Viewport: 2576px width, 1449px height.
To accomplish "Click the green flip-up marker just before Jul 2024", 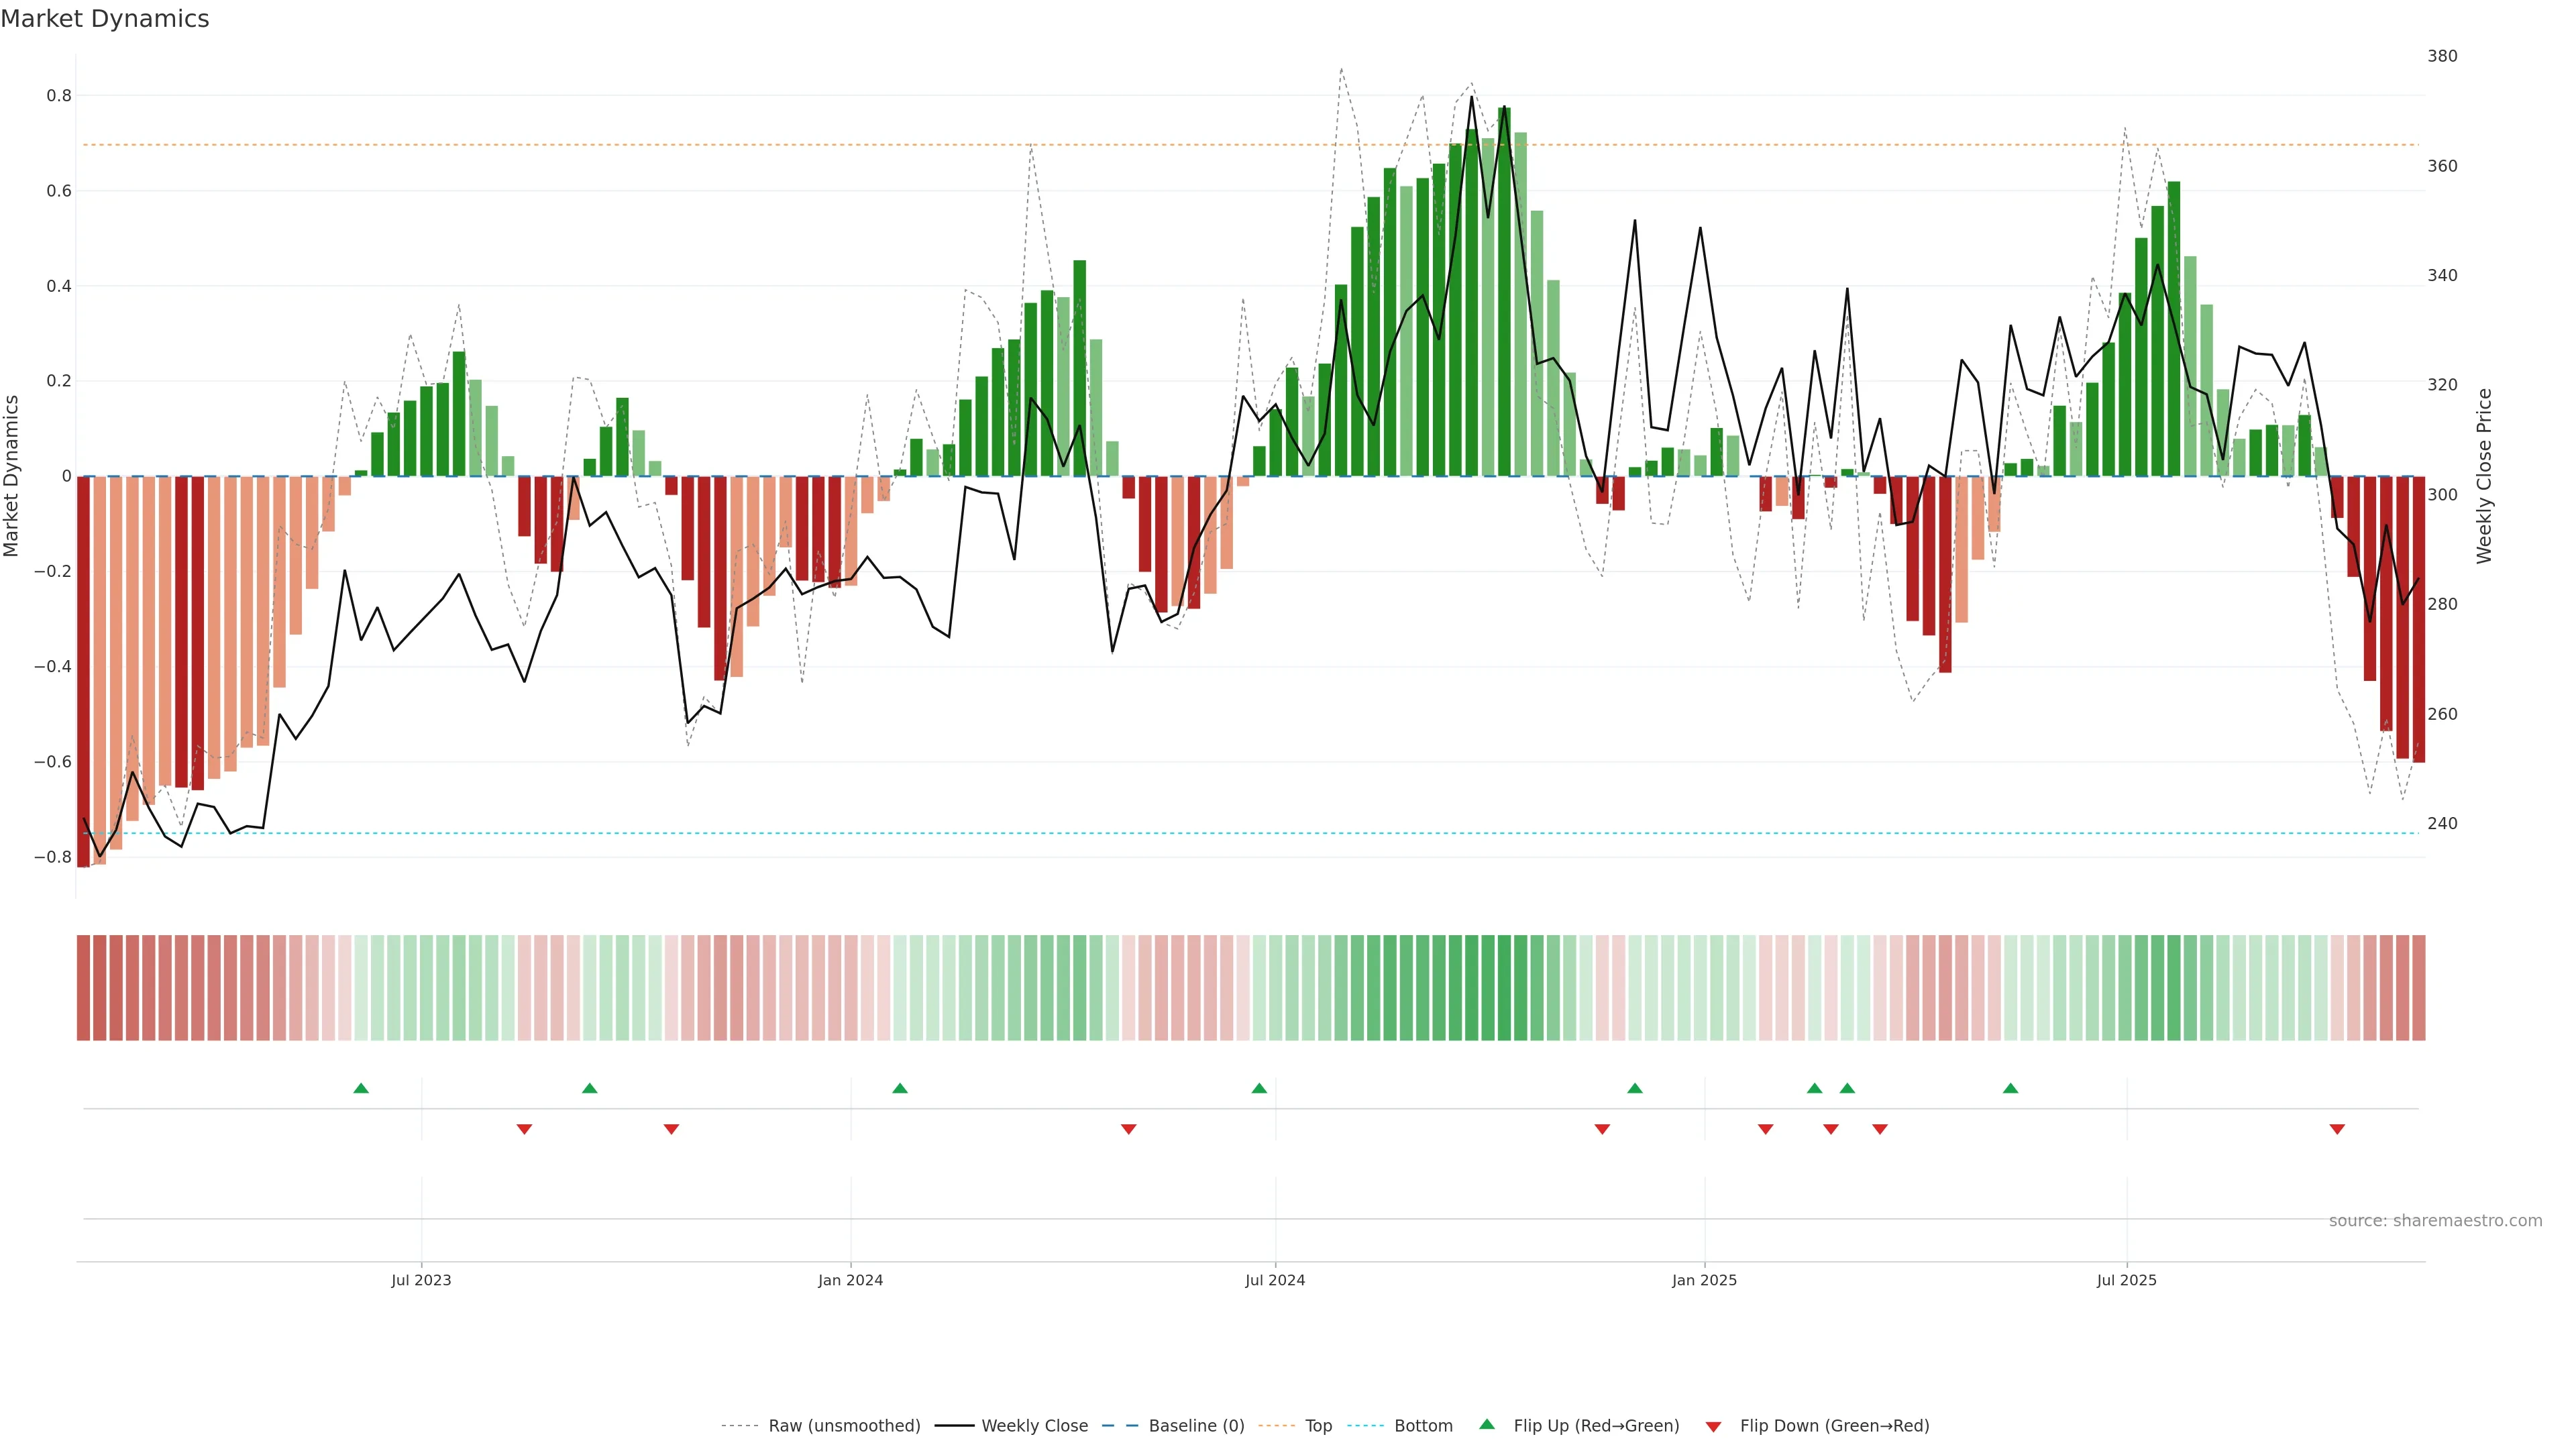I will coord(1259,1088).
